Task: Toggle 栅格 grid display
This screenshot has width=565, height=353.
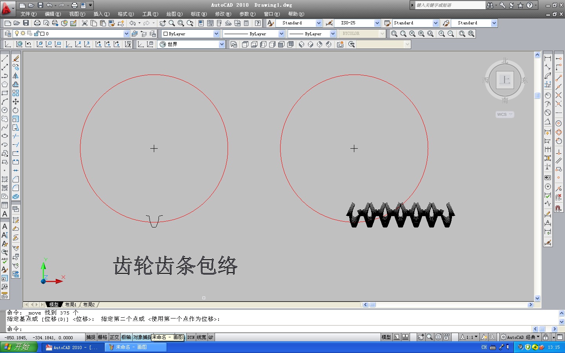Action: coord(102,337)
